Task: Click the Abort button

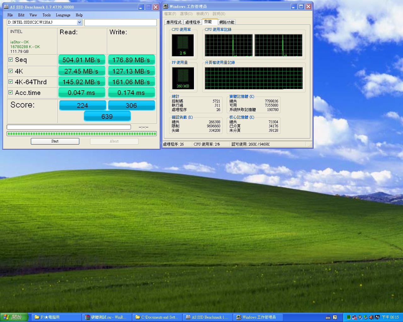Action: (114, 141)
